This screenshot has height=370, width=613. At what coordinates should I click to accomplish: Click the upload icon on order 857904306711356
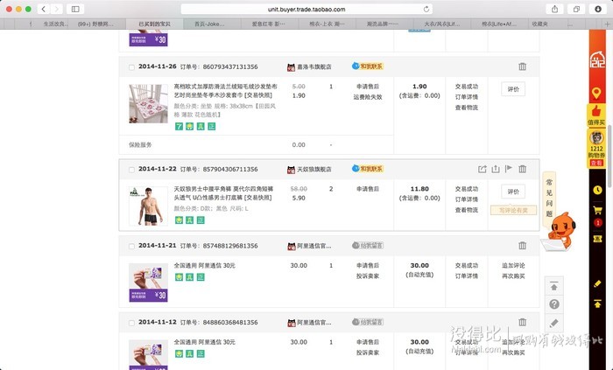coord(496,169)
